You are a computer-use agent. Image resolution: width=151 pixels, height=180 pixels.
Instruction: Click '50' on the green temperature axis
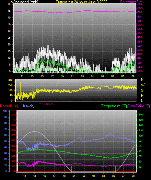140,162
